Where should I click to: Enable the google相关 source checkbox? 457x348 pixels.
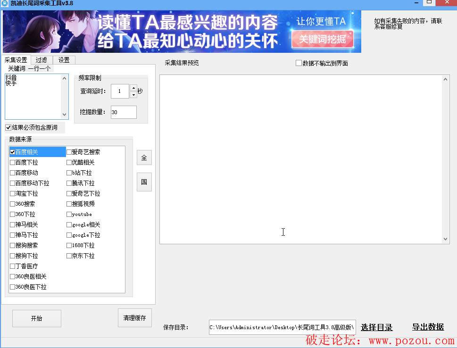(69, 225)
